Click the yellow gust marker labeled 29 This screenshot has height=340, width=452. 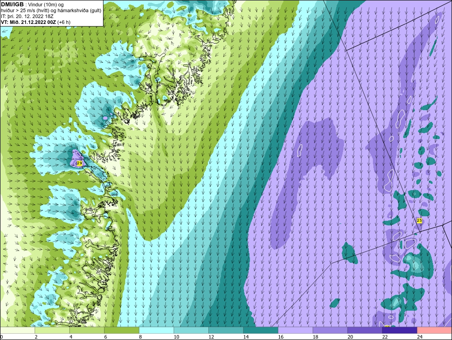point(80,163)
